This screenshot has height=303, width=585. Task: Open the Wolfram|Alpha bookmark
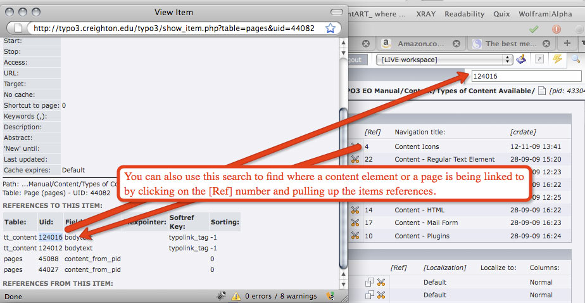tap(554, 14)
